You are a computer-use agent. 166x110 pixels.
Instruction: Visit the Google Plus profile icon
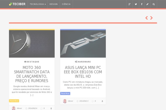pos(129,4)
